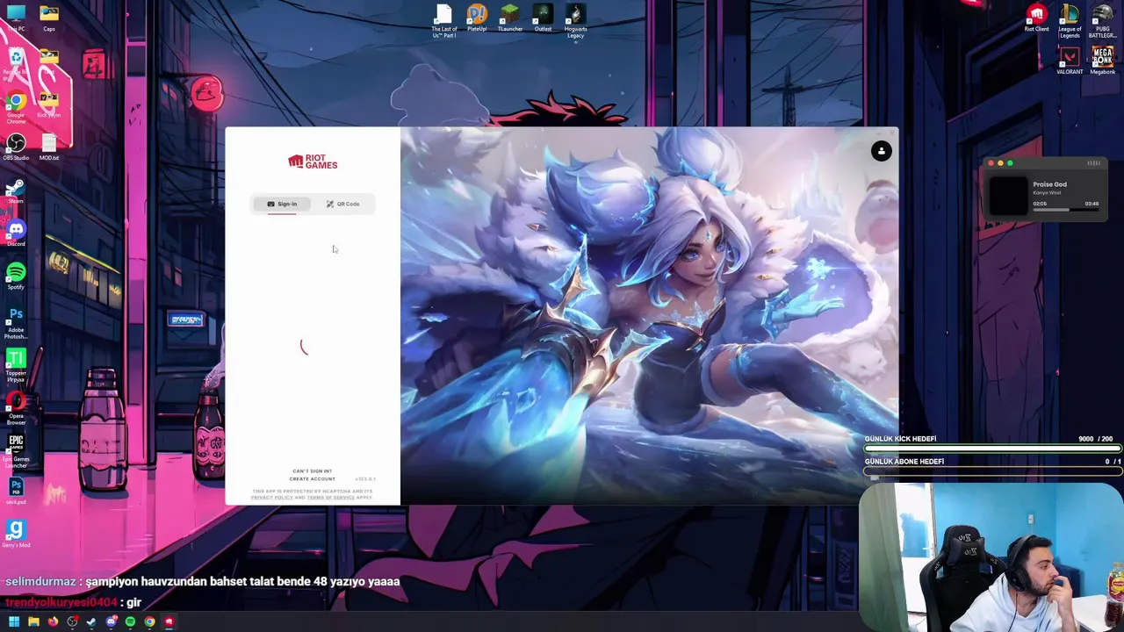The height and width of the screenshot is (632, 1124).
Task: Select the Sign-in tab in Riot login
Action: click(x=282, y=204)
